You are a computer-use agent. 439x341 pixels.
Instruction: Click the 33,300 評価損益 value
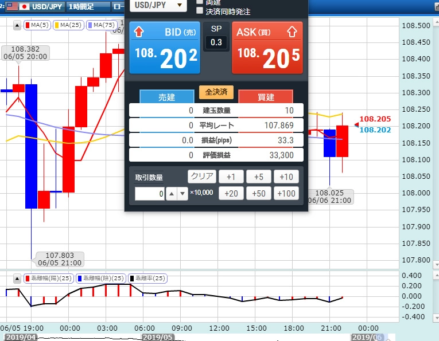(281, 155)
